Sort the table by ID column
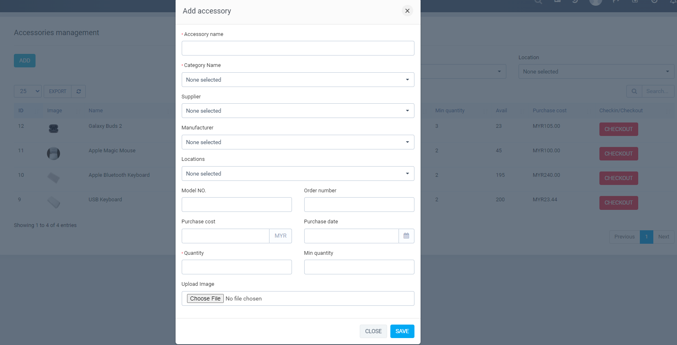 tap(21, 111)
